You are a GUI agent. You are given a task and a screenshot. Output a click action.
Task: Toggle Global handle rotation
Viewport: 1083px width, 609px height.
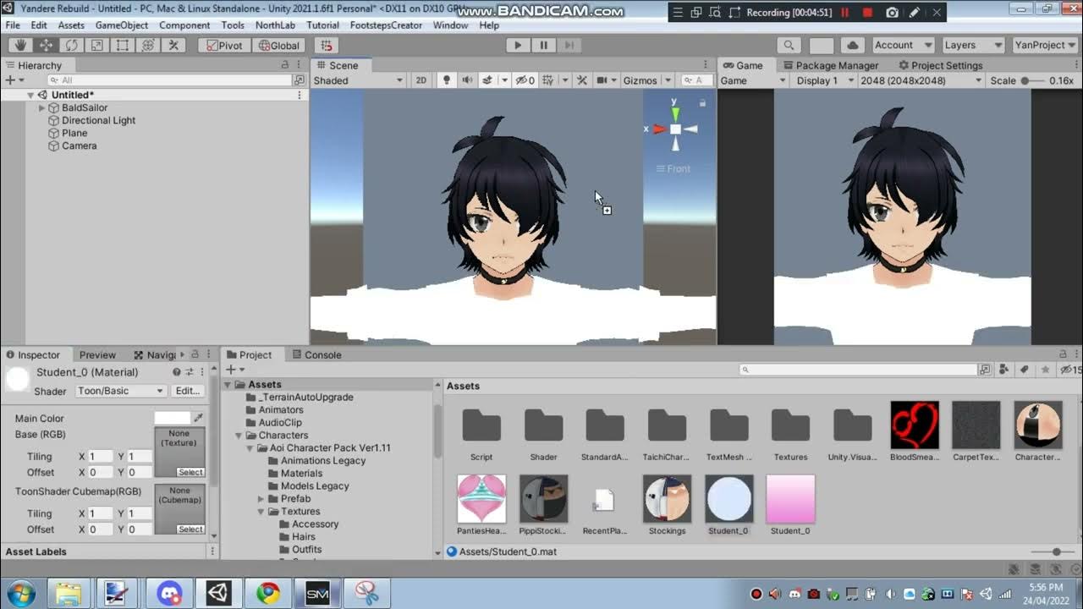(278, 45)
